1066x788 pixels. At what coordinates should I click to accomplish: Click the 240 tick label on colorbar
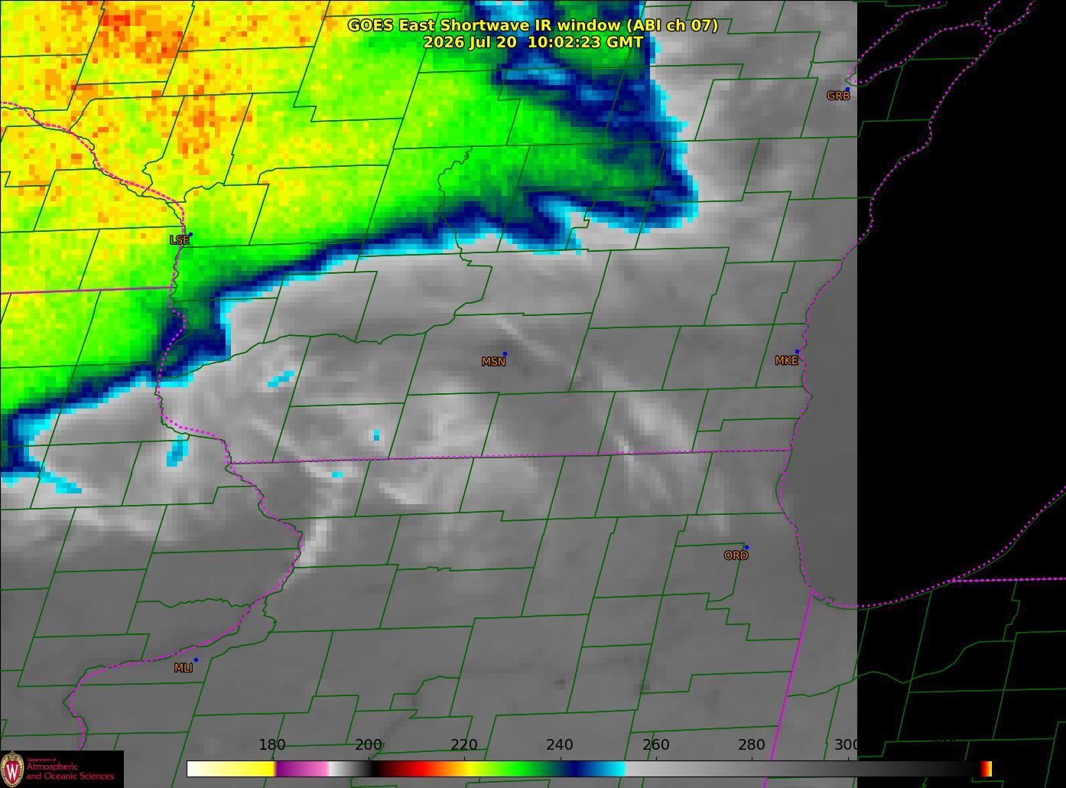tap(560, 744)
